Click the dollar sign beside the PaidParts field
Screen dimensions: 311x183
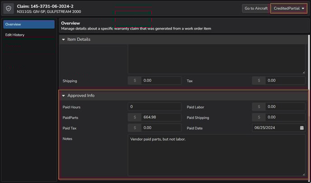[135, 117]
